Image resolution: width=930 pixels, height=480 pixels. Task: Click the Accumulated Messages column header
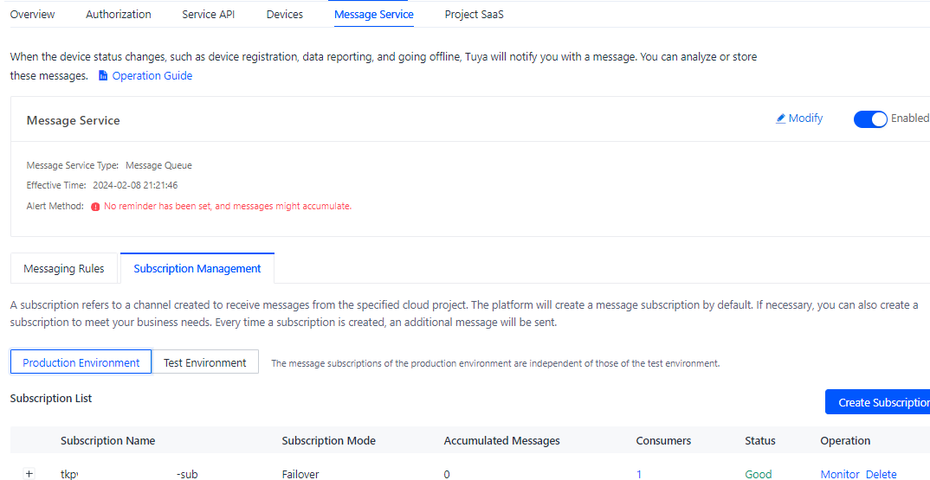click(x=501, y=441)
